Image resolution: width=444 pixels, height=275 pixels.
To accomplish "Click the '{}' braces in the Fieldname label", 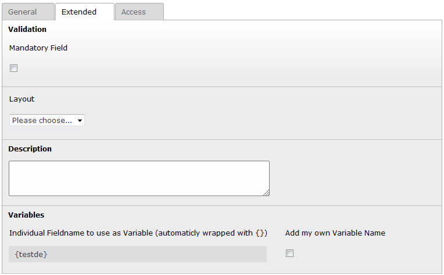I will 261,233.
